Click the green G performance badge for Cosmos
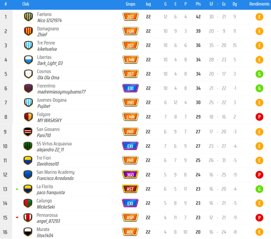 [x=259, y=74]
